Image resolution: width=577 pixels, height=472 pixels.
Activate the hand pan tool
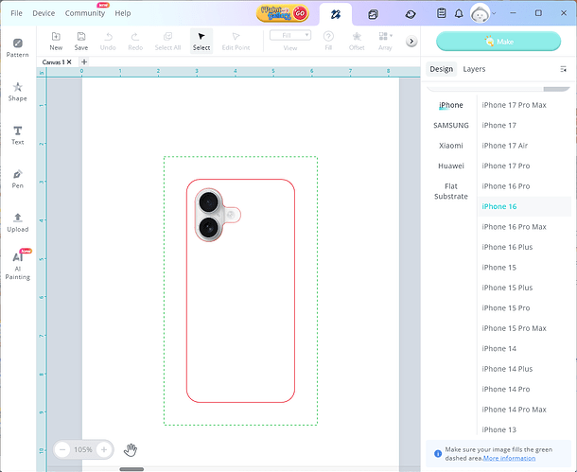[131, 449]
